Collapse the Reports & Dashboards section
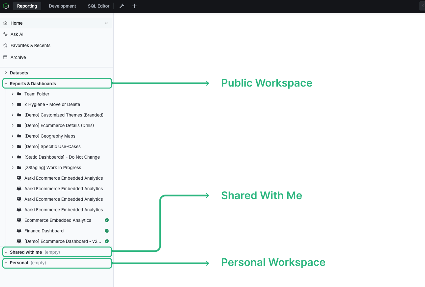 [6, 83]
